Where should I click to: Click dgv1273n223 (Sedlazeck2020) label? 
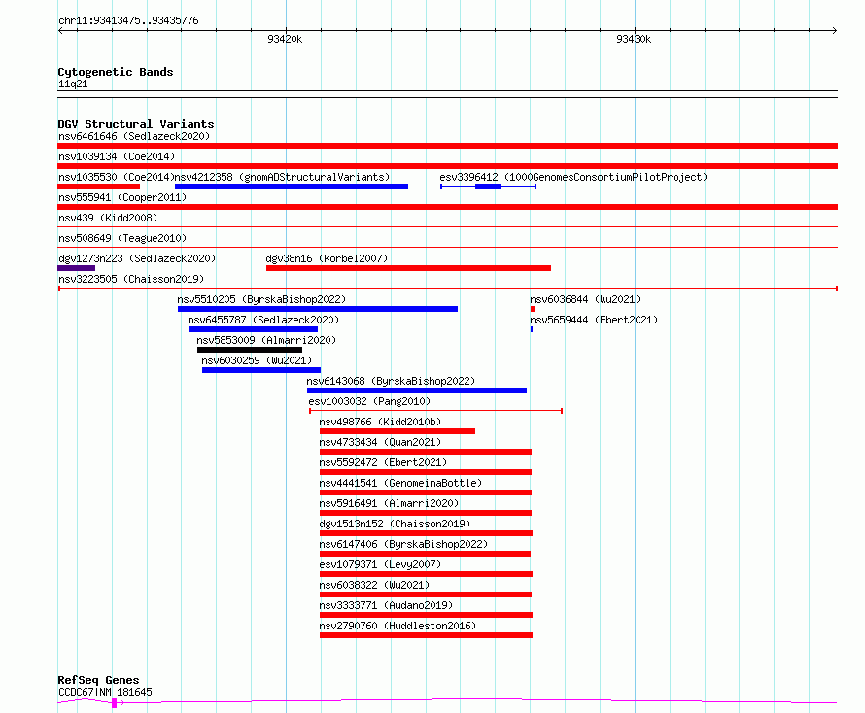(137, 258)
